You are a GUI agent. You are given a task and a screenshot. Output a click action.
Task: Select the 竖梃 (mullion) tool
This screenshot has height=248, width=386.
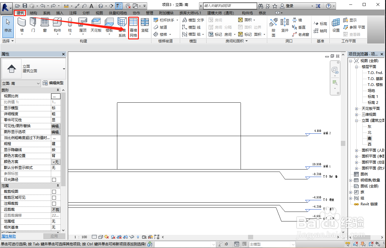click(145, 26)
